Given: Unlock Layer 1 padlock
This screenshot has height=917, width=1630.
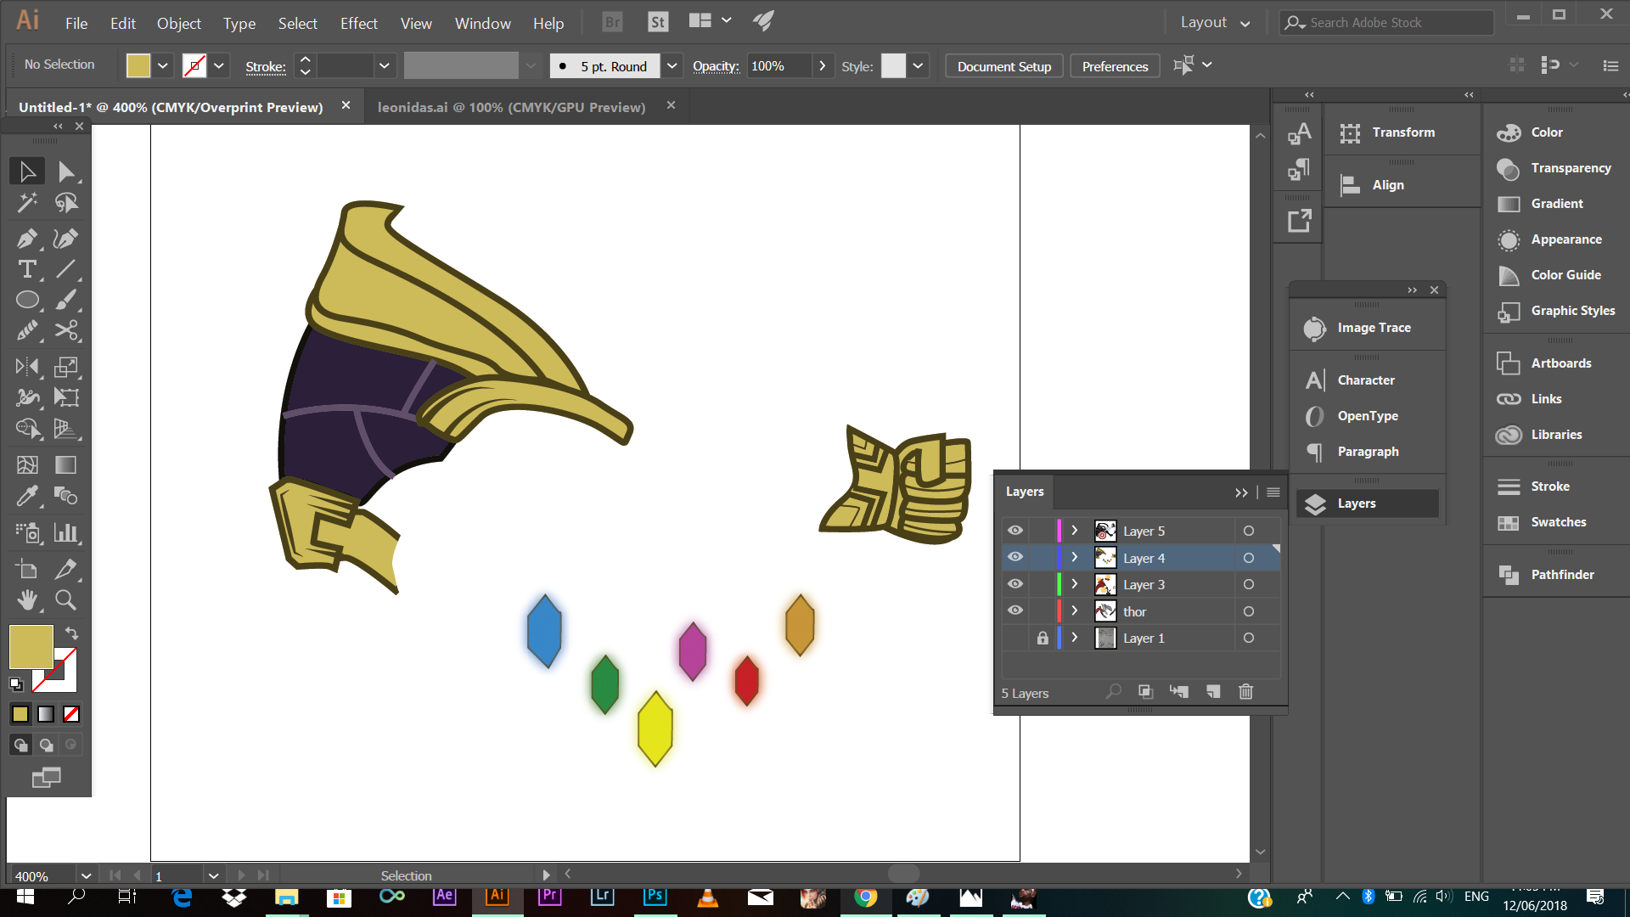Looking at the screenshot, I should tap(1043, 638).
